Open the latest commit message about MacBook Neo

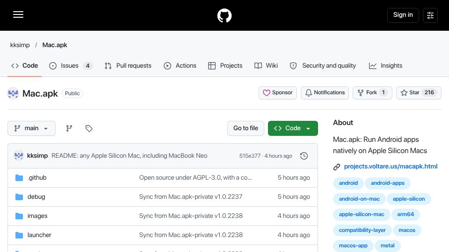[130, 156]
